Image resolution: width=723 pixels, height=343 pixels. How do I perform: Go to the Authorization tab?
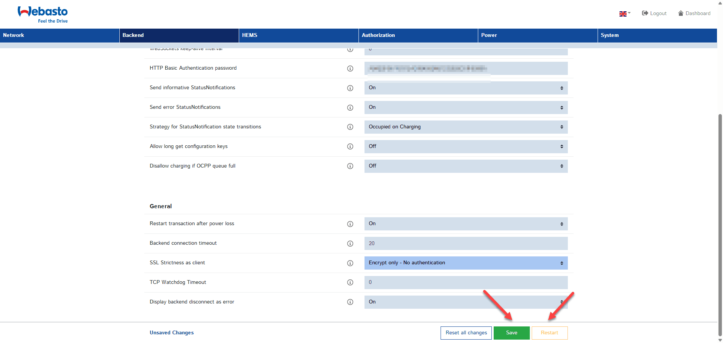click(418, 35)
